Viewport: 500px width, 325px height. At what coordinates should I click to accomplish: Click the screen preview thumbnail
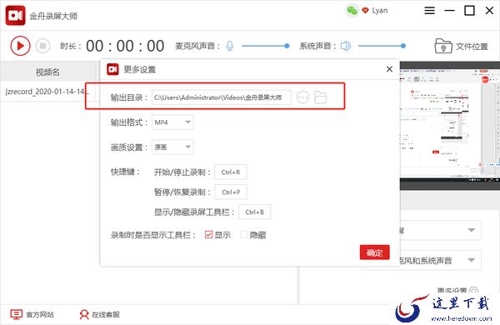tap(450, 126)
